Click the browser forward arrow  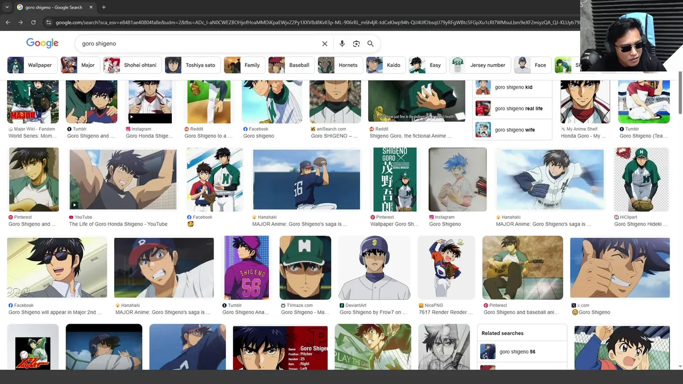(20, 22)
